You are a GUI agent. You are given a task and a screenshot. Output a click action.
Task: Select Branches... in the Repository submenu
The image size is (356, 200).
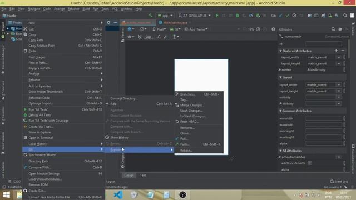[x=199, y=94]
